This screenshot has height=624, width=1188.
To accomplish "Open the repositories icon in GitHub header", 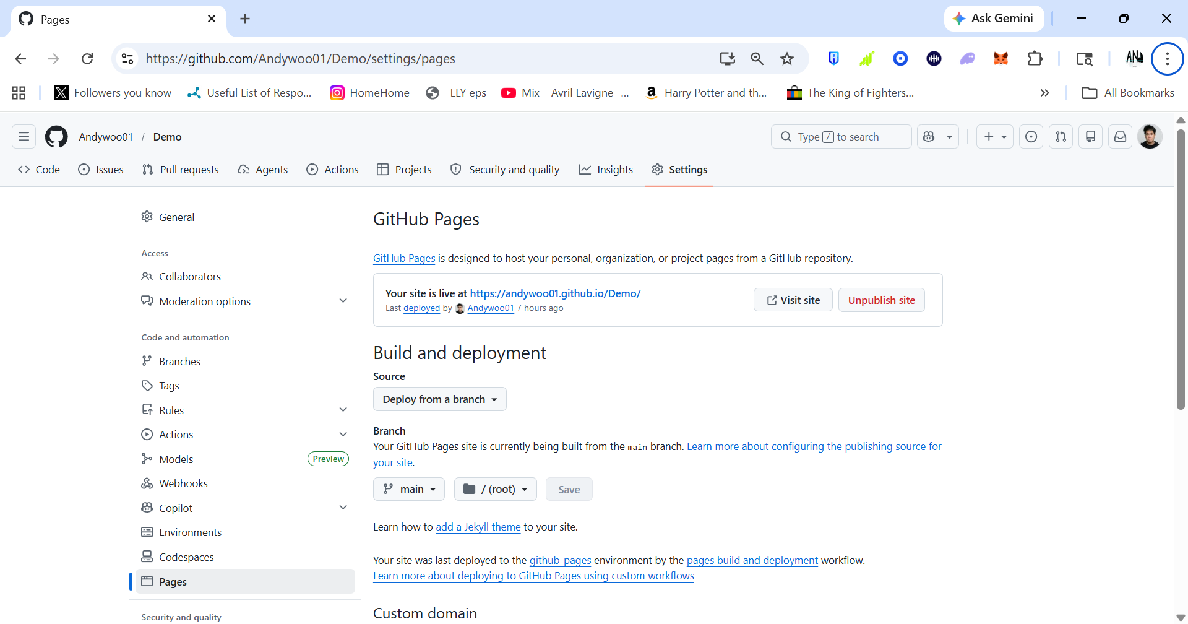I will (x=1090, y=137).
